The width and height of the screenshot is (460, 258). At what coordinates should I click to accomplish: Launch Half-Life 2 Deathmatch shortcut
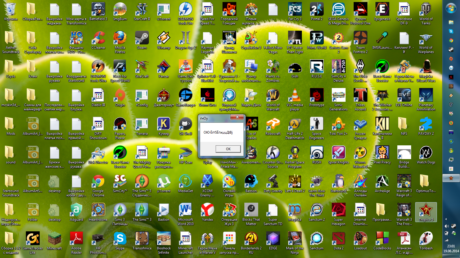point(295,128)
